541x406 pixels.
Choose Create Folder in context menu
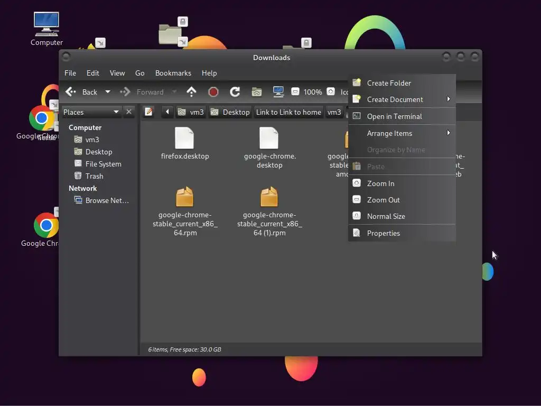[x=402, y=83]
